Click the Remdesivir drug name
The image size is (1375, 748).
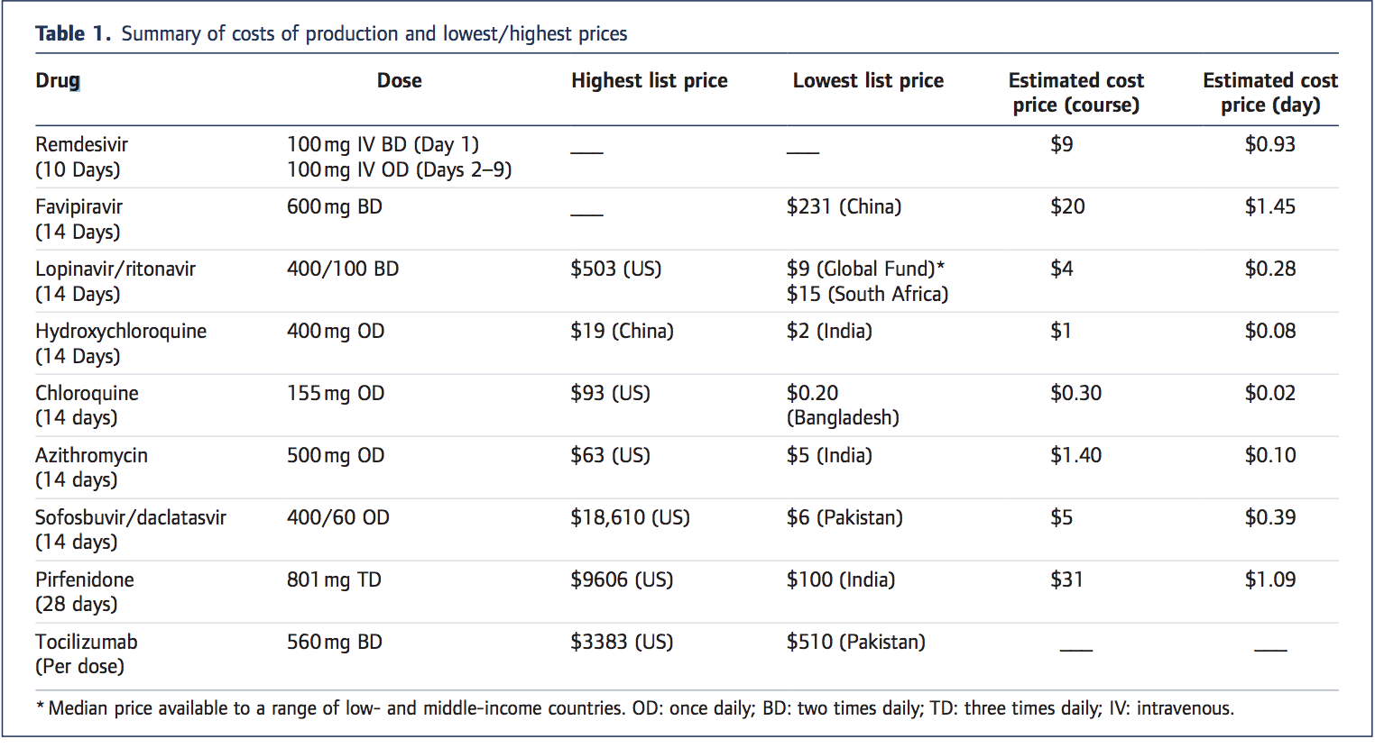(x=81, y=145)
